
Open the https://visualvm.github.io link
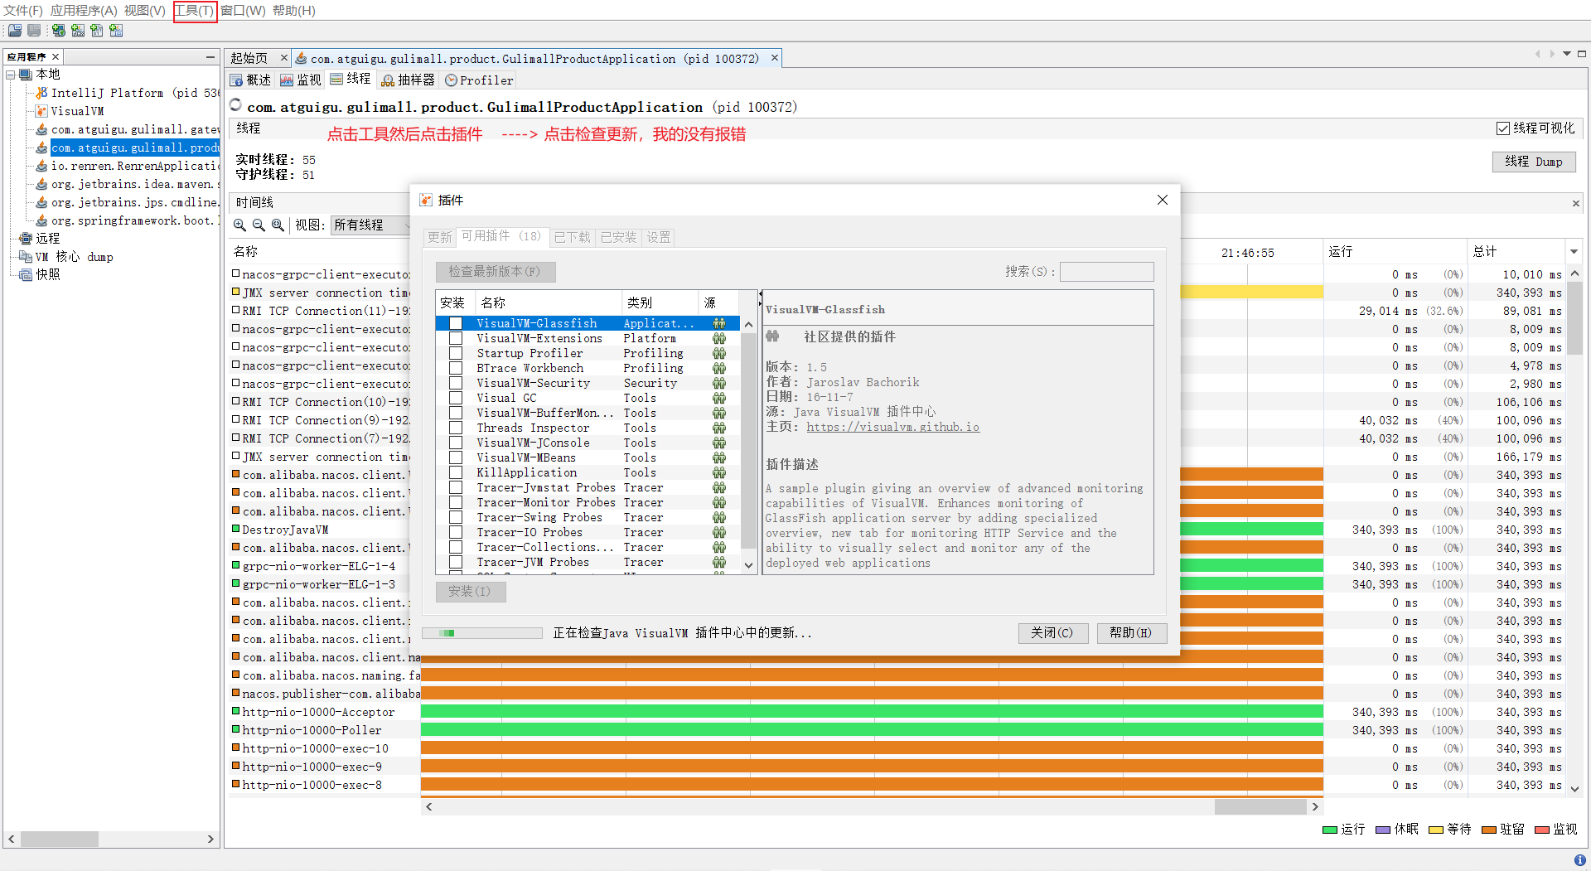click(x=892, y=427)
